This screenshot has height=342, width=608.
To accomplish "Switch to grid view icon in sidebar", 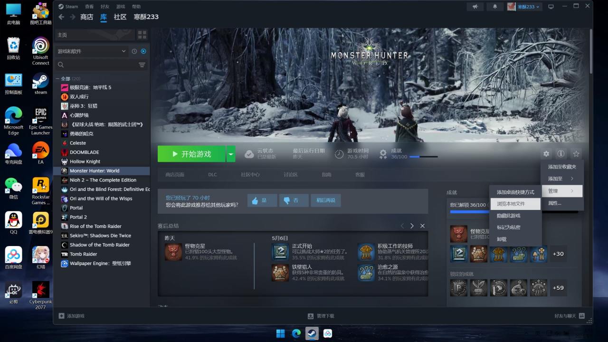I will (x=142, y=35).
